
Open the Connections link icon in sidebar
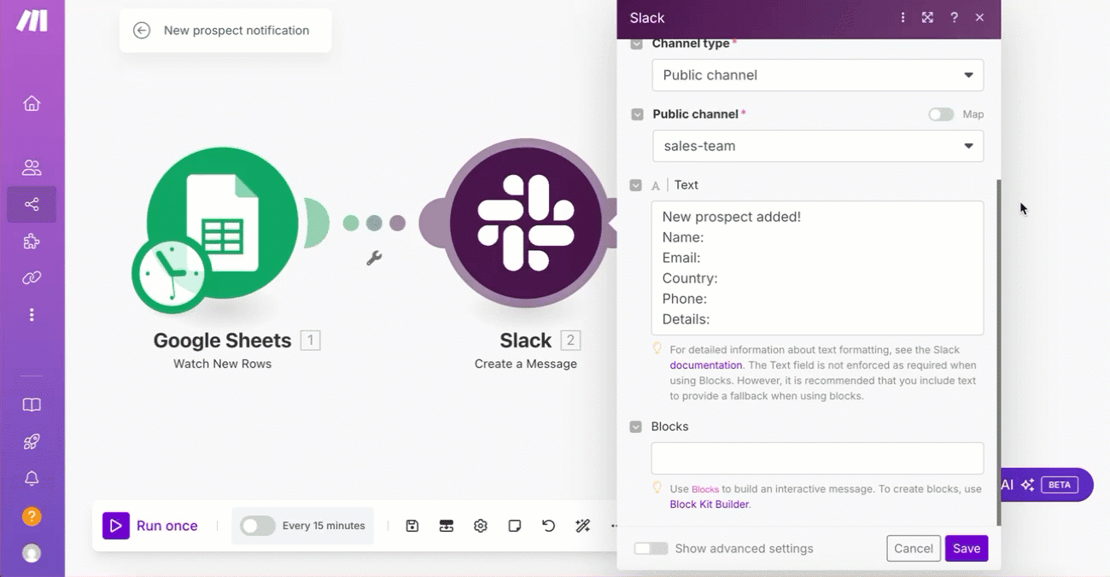click(x=32, y=278)
